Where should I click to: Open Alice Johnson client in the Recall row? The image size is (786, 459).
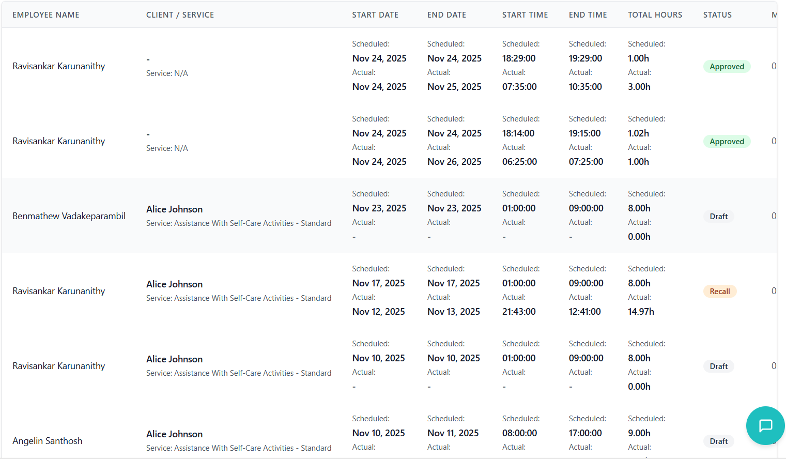(x=174, y=284)
